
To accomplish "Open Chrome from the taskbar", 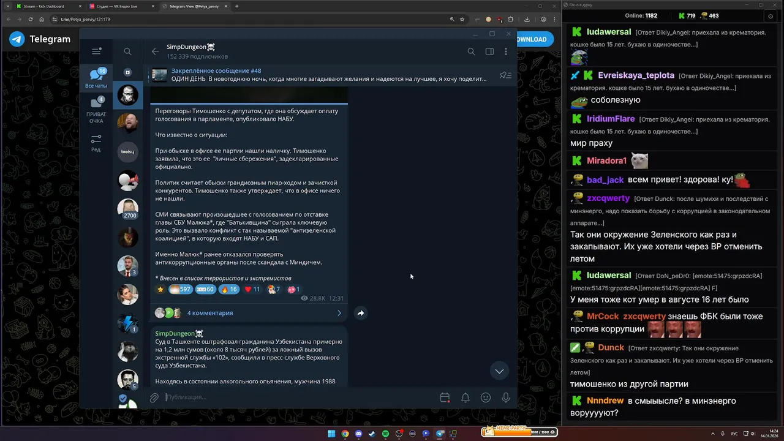I will point(345,434).
